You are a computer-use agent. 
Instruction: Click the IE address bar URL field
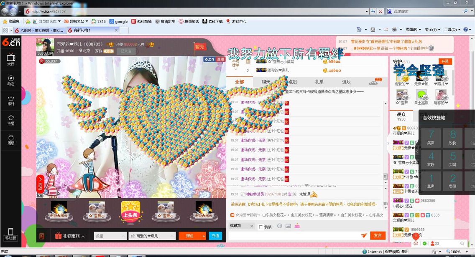(194, 12)
